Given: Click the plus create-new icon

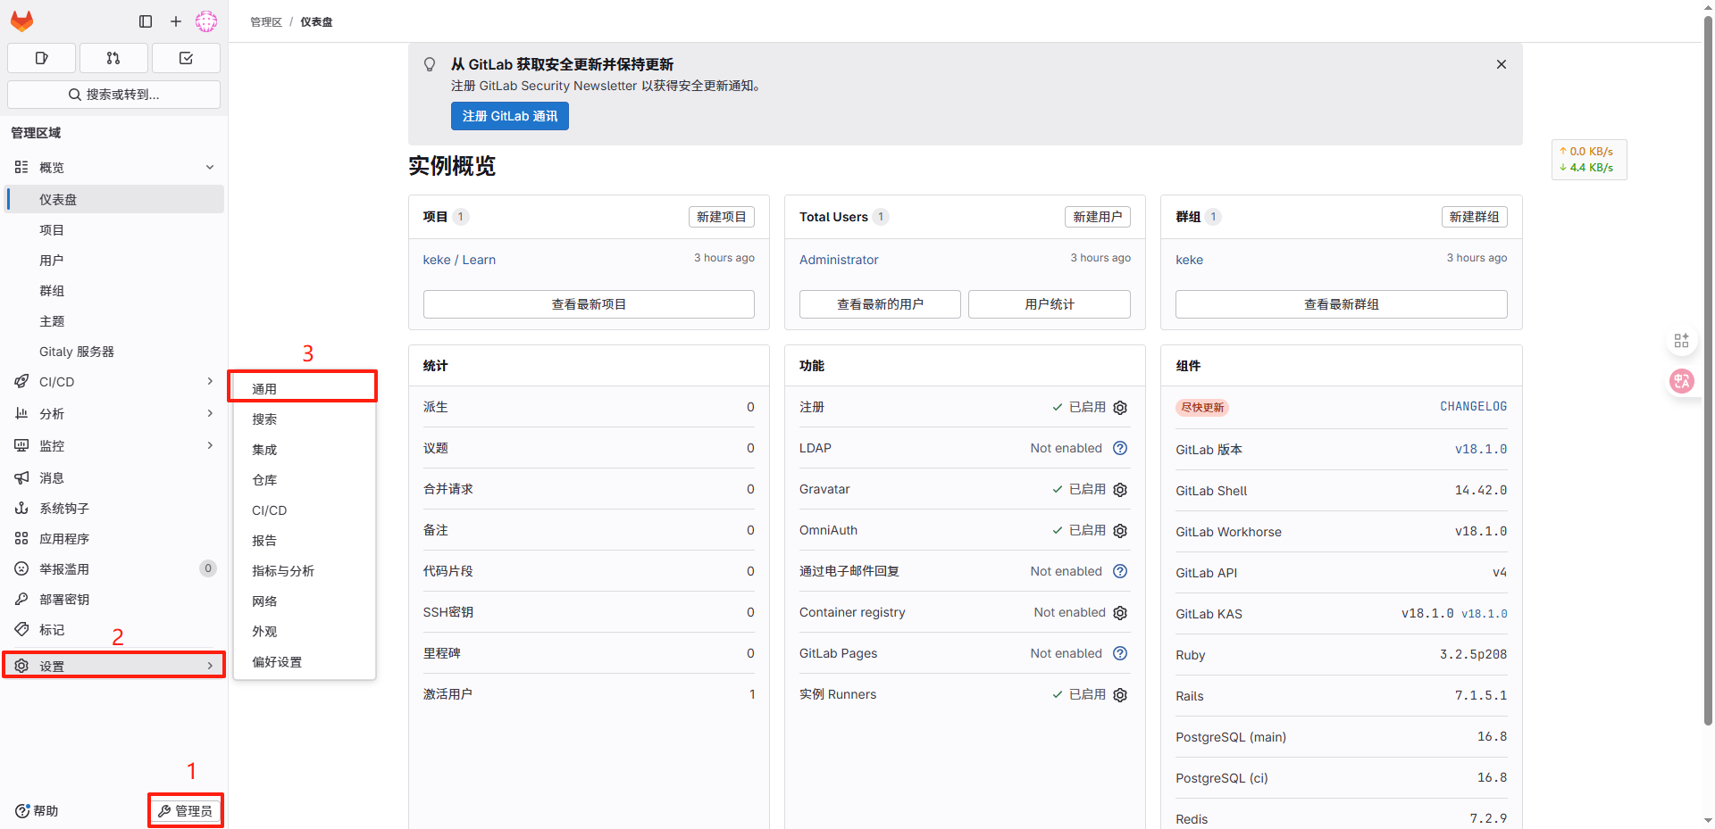Looking at the screenshot, I should pos(176,21).
